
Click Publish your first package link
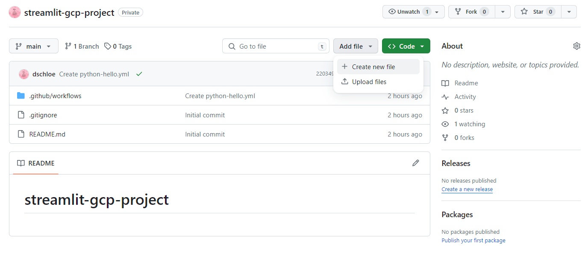473,240
